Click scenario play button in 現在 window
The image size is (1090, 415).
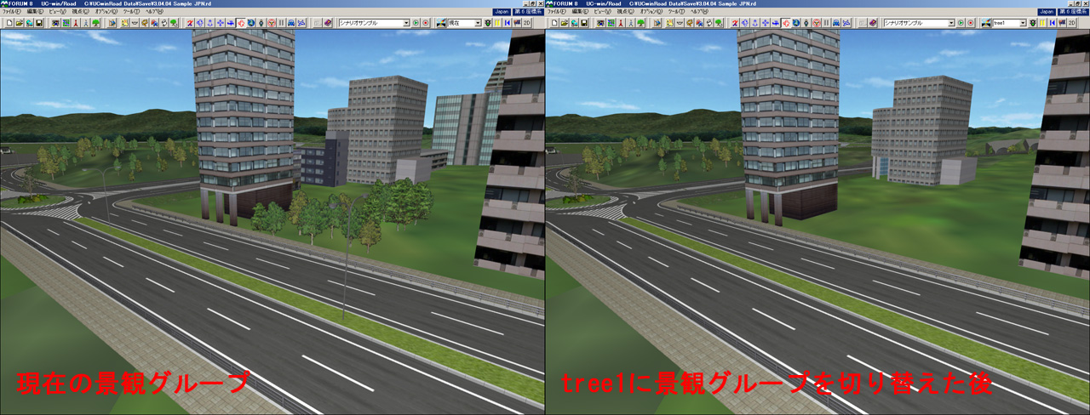click(416, 23)
